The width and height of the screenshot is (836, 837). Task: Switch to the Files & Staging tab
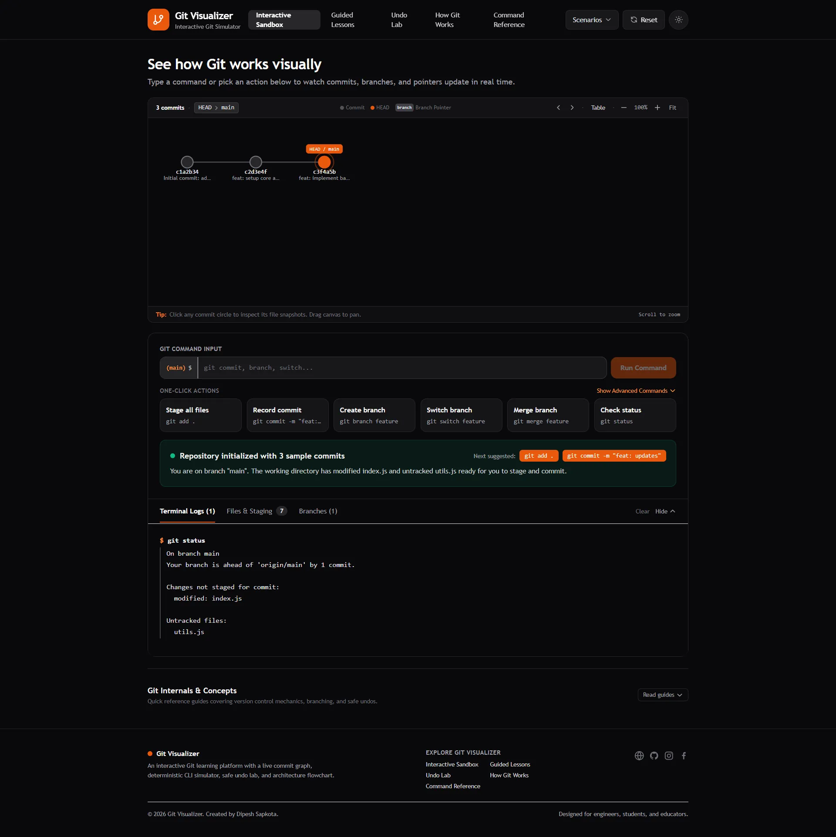[256, 511]
